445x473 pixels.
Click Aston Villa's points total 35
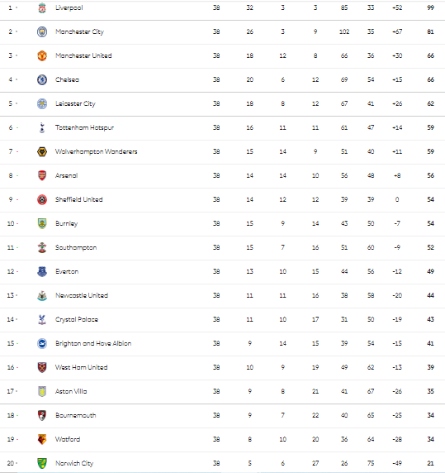click(x=430, y=391)
